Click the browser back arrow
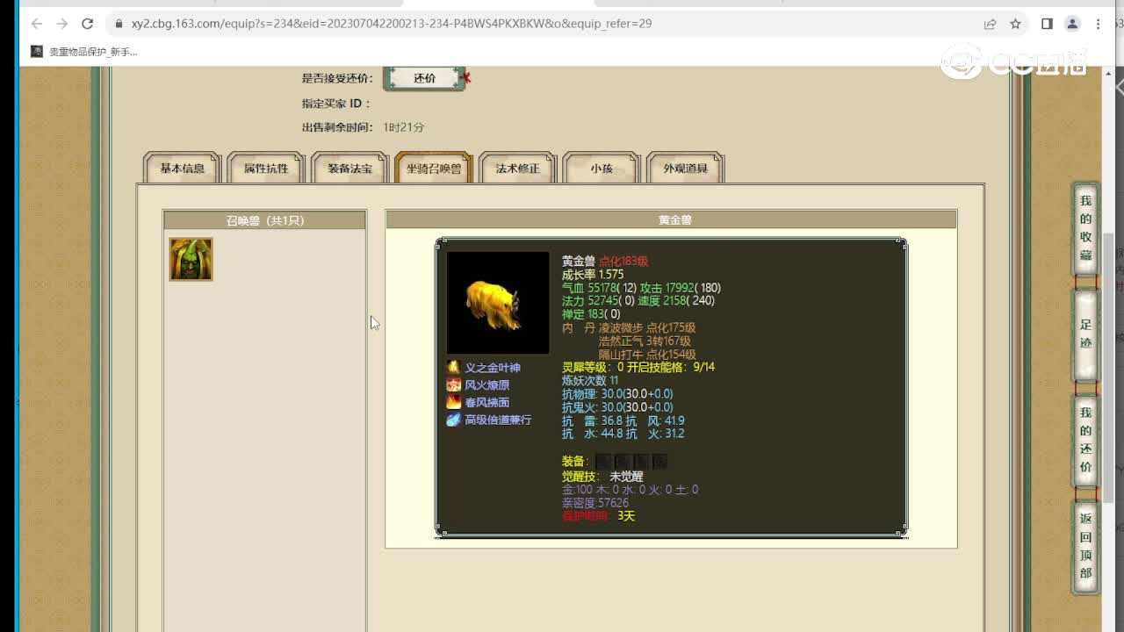This screenshot has width=1124, height=632. [36, 24]
